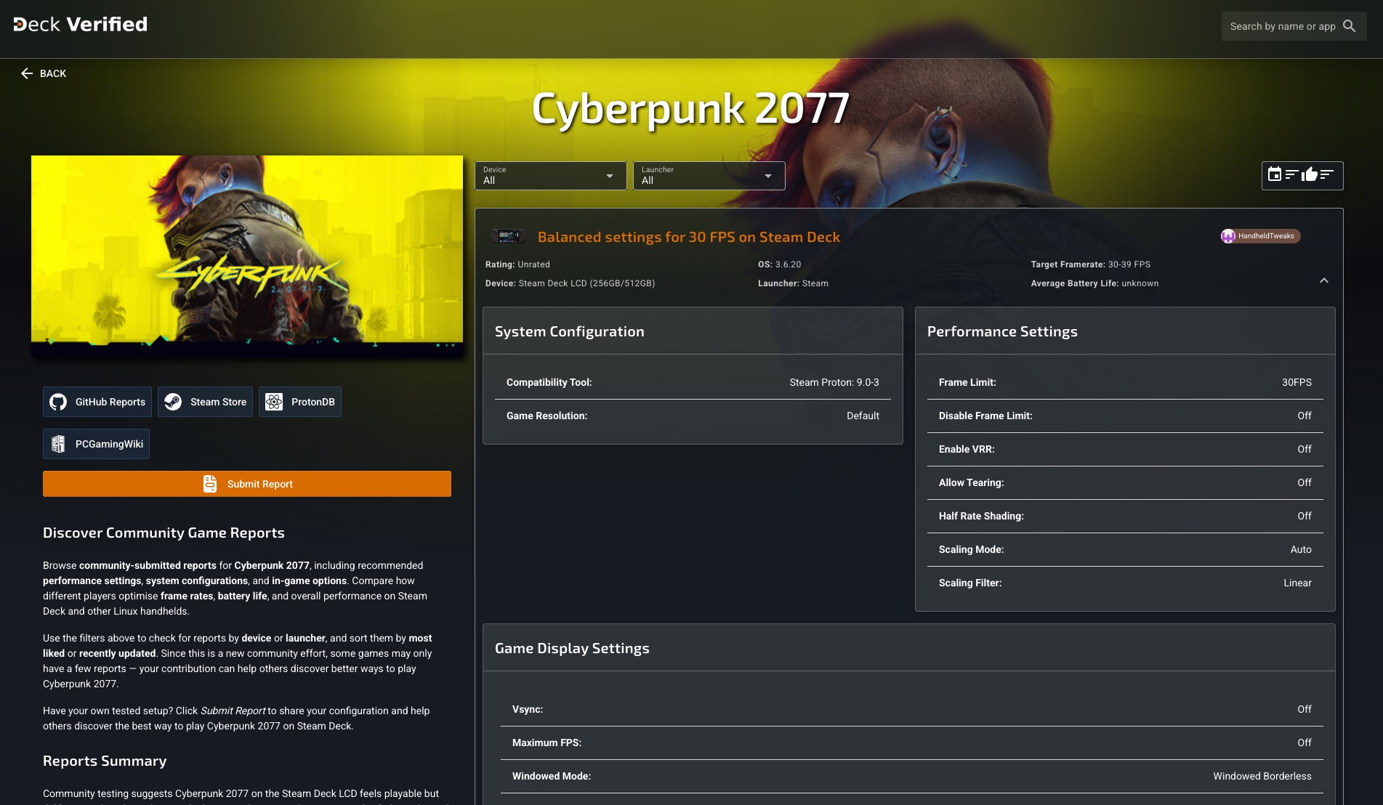Viewport: 1383px width, 805px height.
Task: Click the search magnifier icon
Action: [1349, 26]
